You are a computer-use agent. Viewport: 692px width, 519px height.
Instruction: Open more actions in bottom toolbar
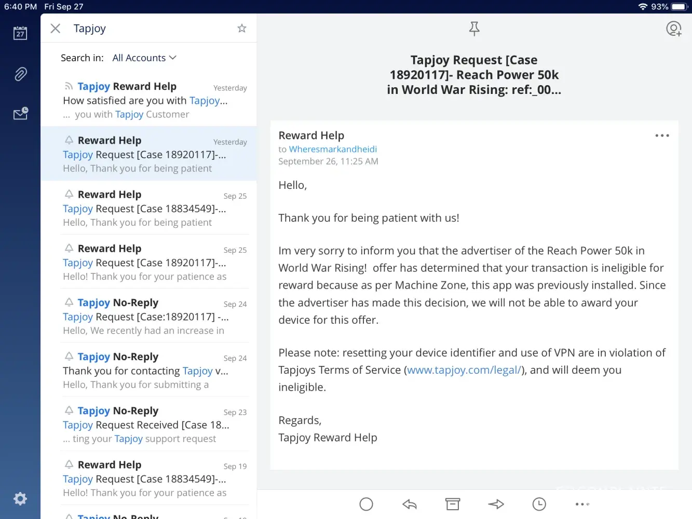(x=582, y=504)
